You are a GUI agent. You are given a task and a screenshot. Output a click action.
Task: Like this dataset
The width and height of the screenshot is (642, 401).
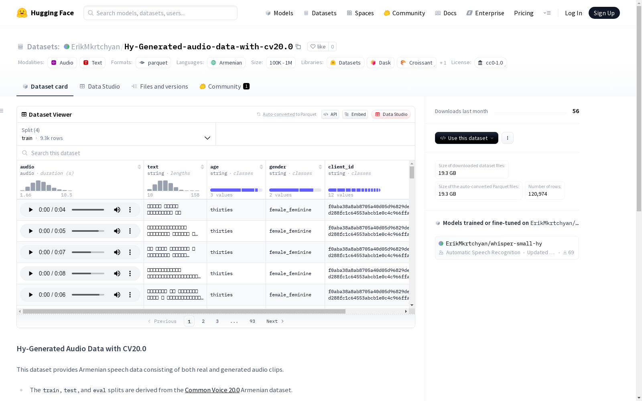click(318, 47)
